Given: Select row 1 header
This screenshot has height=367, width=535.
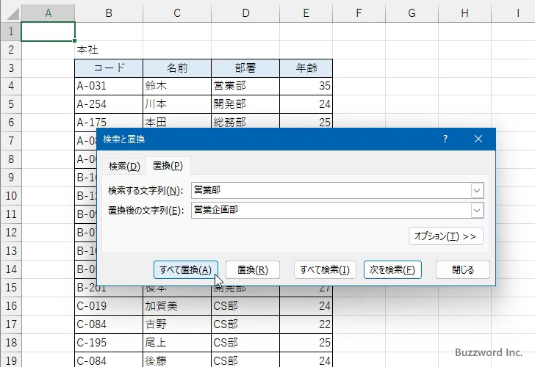Looking at the screenshot, I should point(10,32).
